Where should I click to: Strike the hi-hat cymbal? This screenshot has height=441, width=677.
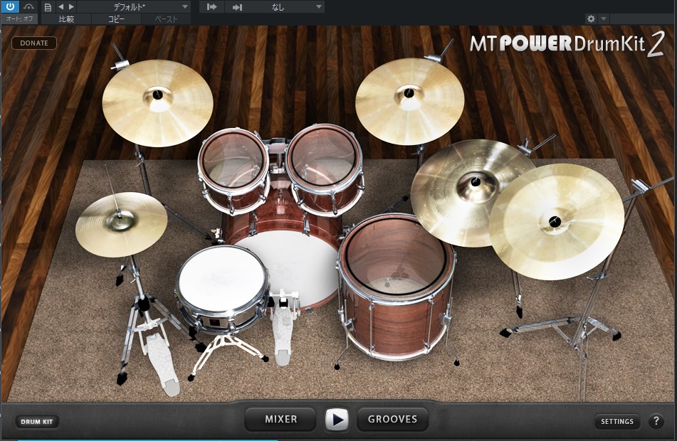click(x=121, y=224)
